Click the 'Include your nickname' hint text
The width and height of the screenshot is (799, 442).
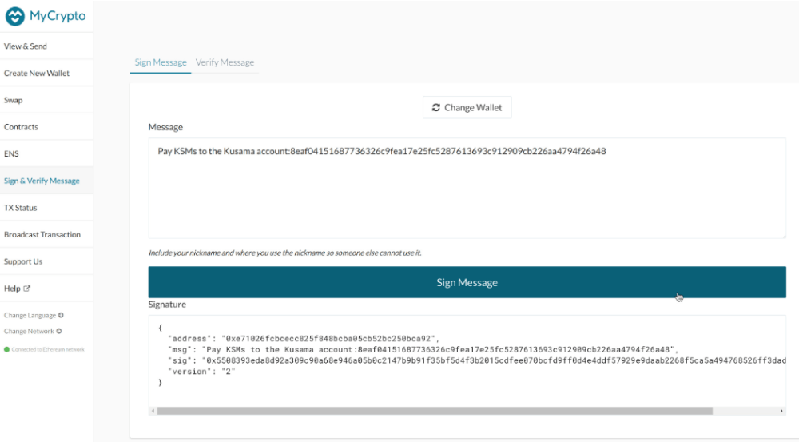[x=285, y=253]
